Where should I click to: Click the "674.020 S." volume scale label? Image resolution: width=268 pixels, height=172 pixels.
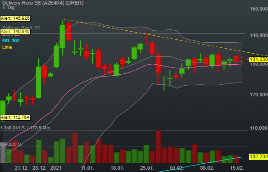pos(11,144)
